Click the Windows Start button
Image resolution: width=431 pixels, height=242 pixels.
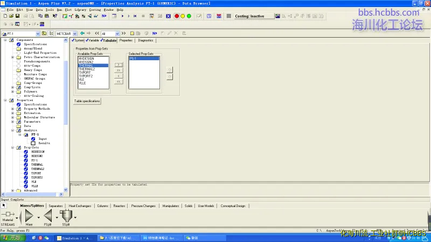tap(12, 238)
